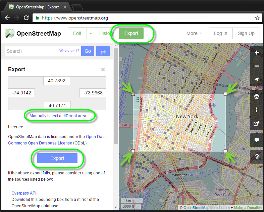Zoom in with the map plus icon
This screenshot has height=212, width=264.
(x=257, y=53)
